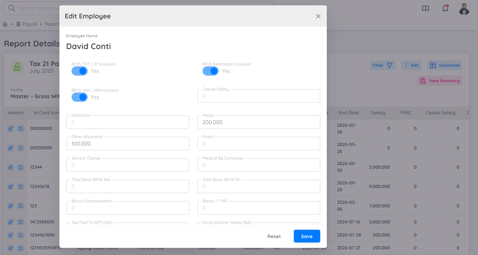The image size is (478, 255).
Task: Click the Medical By Company field
Action: [259, 165]
